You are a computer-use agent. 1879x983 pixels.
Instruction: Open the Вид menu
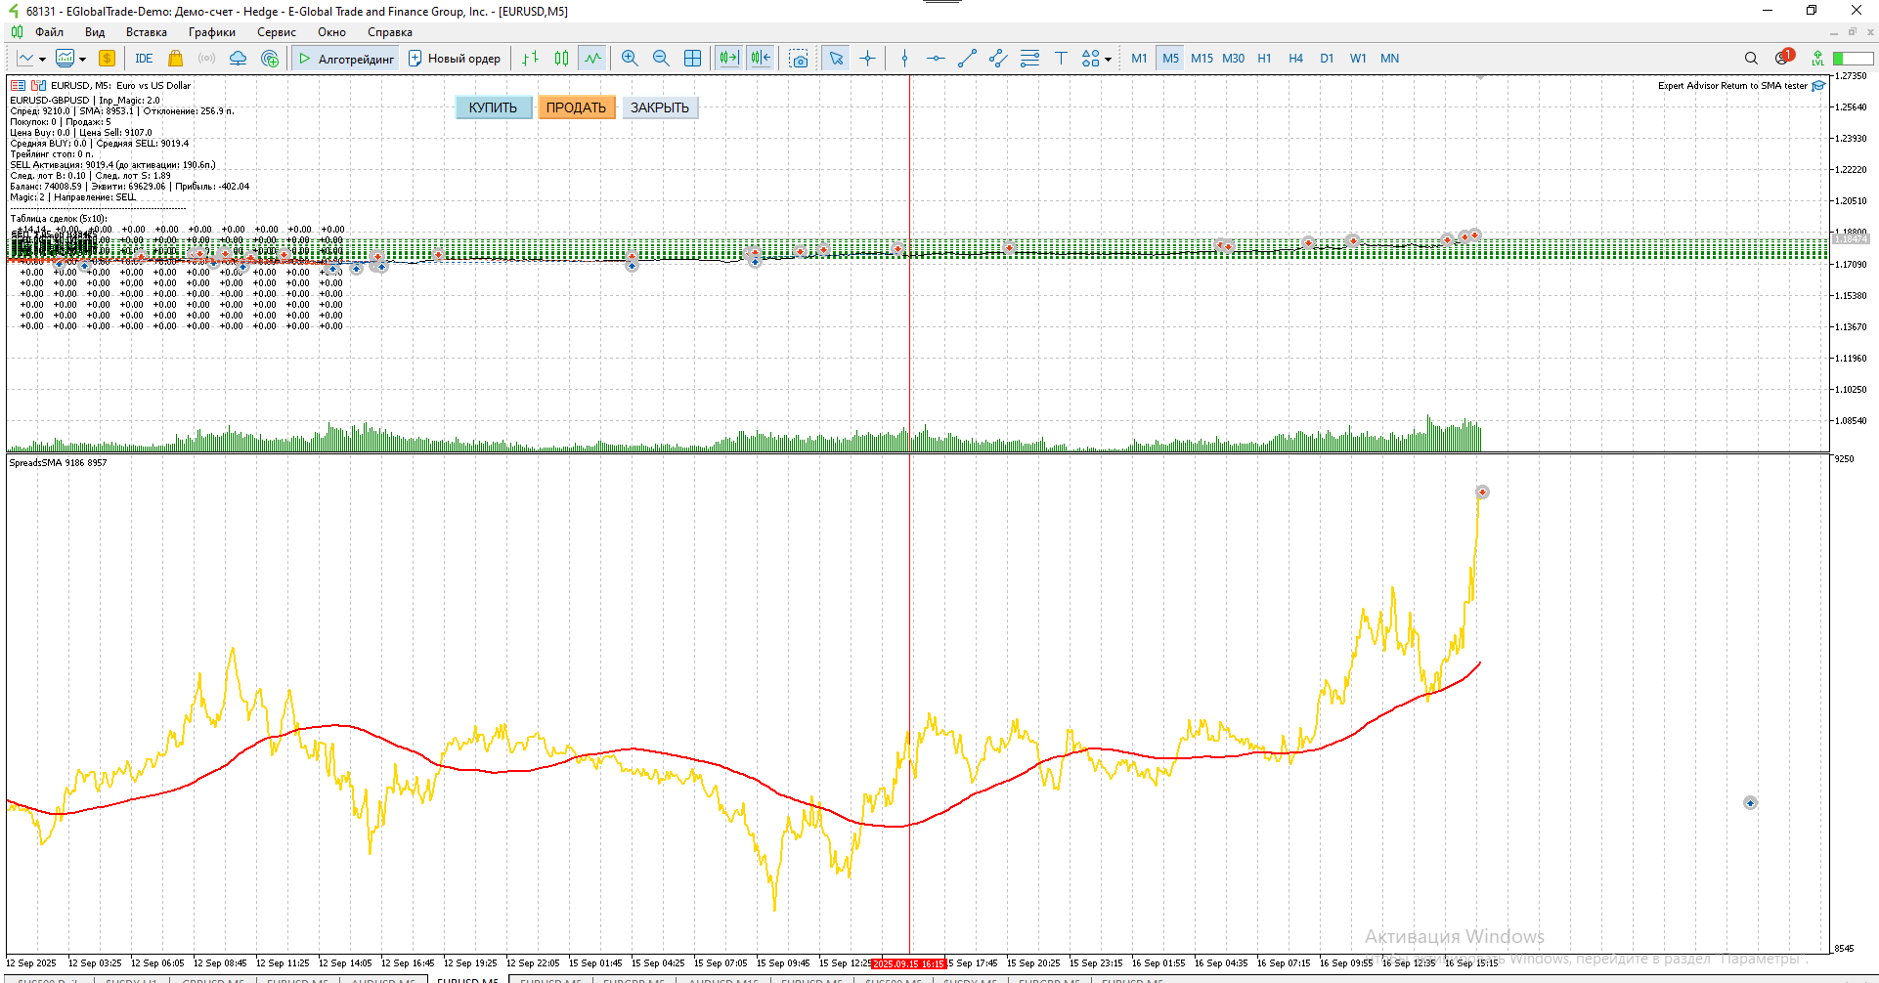pyautogui.click(x=95, y=32)
